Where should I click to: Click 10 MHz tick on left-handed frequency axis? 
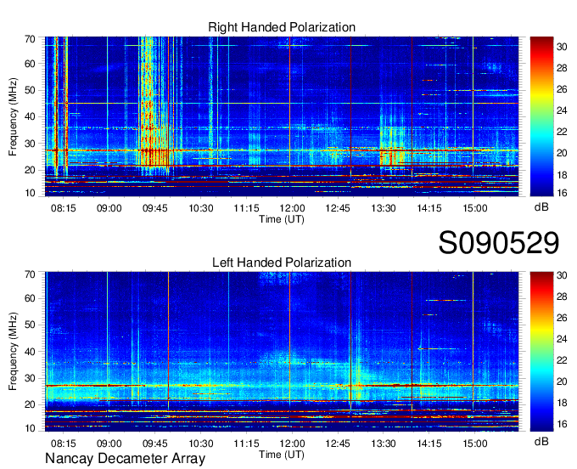(x=30, y=428)
